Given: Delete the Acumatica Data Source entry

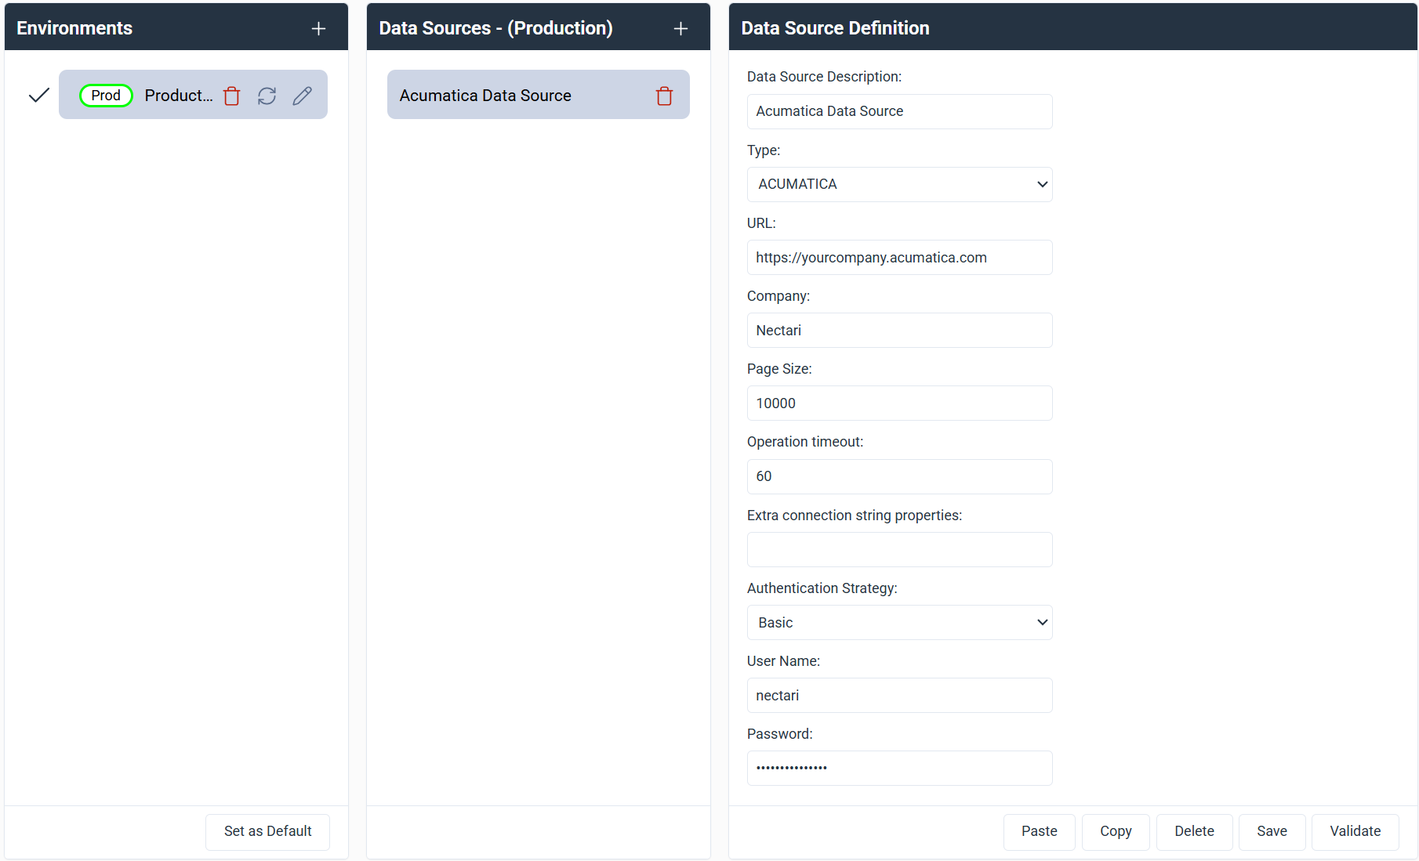Looking at the screenshot, I should (664, 95).
